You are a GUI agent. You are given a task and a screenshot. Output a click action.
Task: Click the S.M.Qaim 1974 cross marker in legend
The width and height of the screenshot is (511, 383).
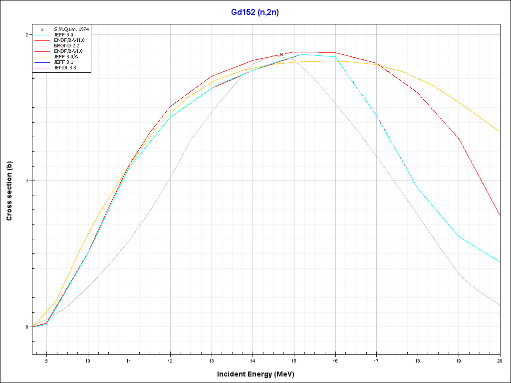coord(42,29)
